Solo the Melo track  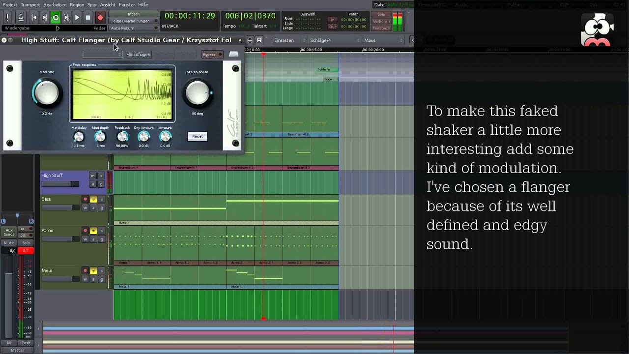pyautogui.click(x=102, y=271)
